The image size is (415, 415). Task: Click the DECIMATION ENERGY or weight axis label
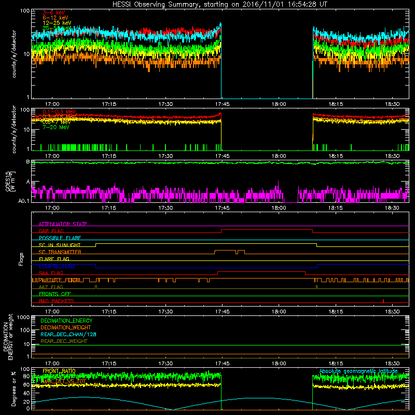8,337
